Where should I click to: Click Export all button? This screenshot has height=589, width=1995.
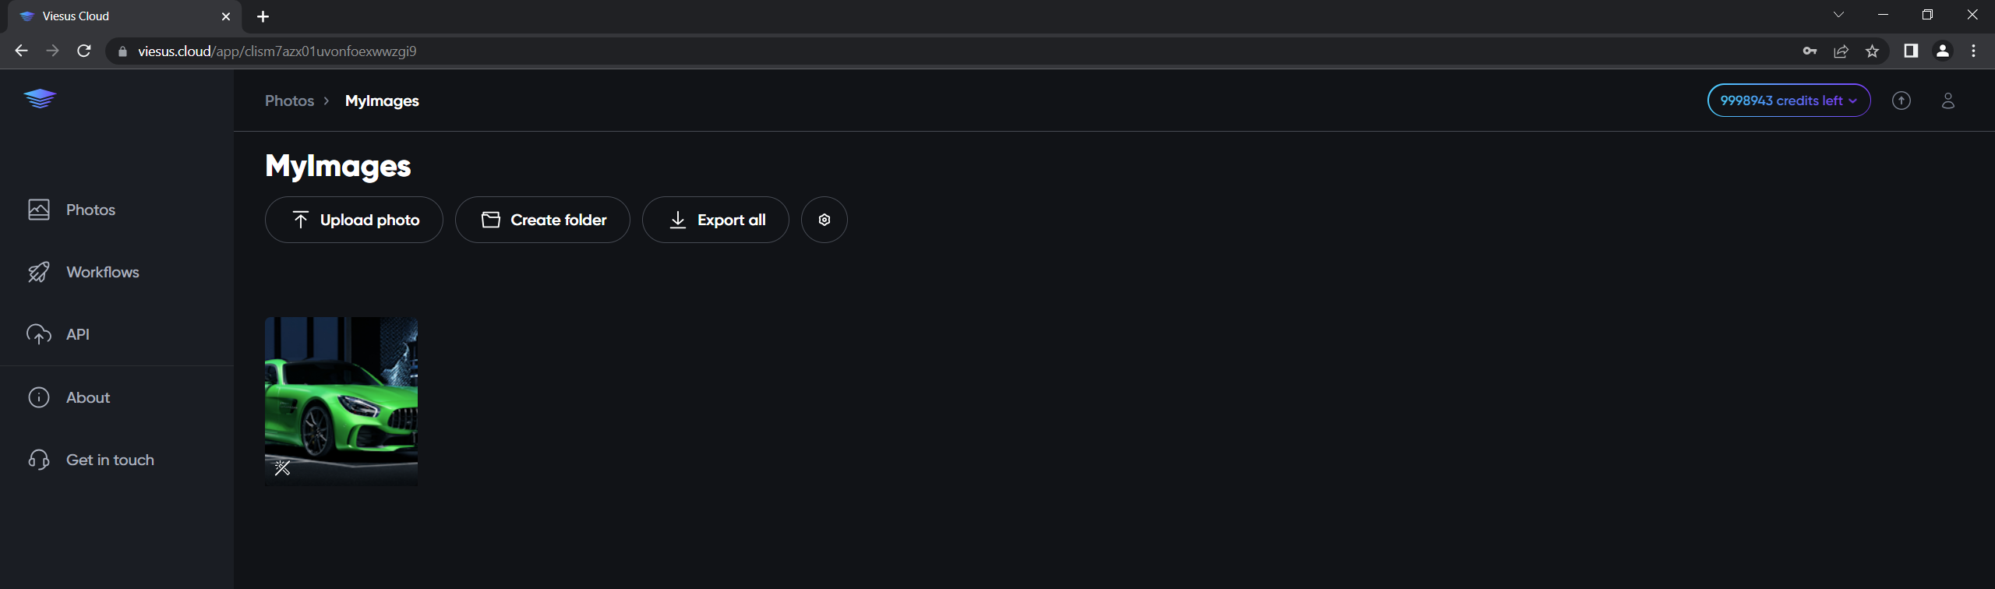(x=715, y=220)
